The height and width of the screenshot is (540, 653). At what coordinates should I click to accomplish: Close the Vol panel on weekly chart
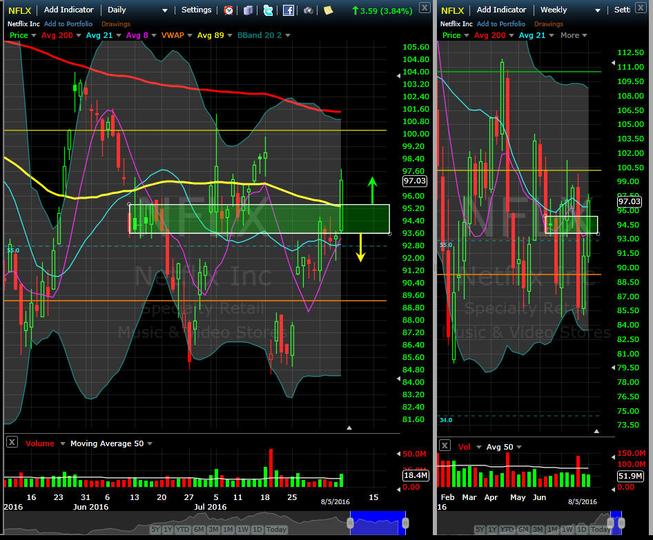point(445,446)
